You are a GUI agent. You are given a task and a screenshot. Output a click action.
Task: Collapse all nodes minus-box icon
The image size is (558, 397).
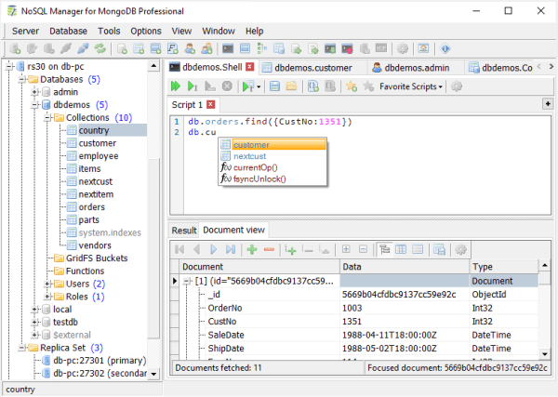pos(363,249)
